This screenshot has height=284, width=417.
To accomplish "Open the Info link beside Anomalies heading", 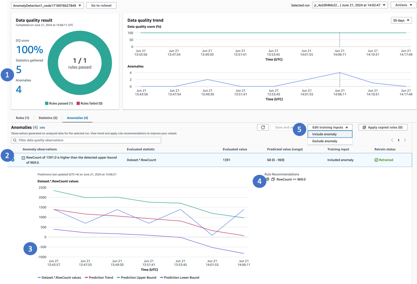I will tap(42, 128).
